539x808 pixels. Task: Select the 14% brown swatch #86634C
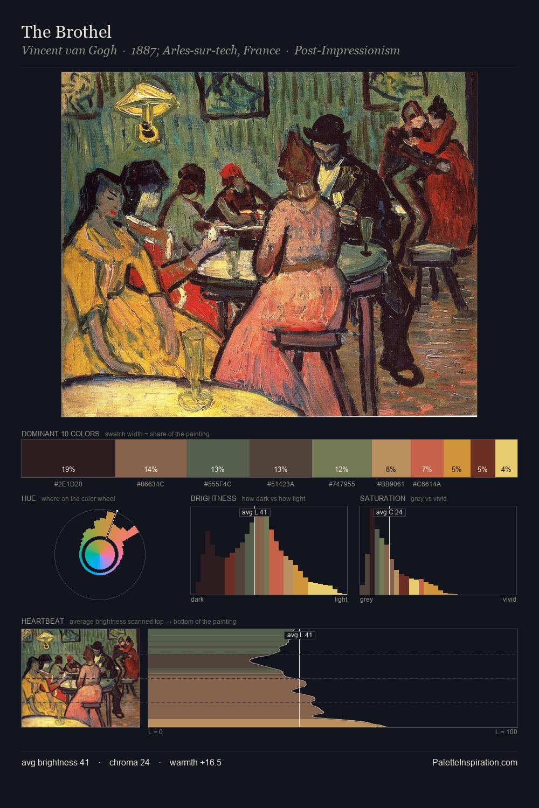pos(151,458)
